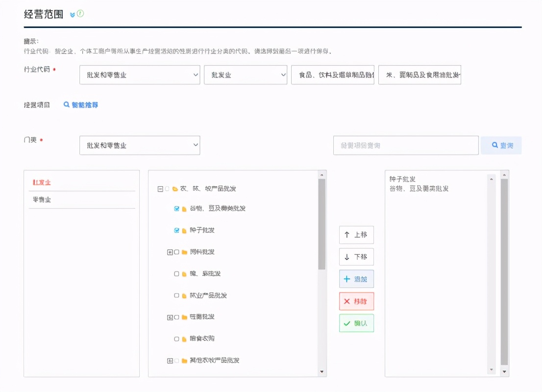Check the 其他农牧产品批发 checkbox
The image size is (542, 392).
pyautogui.click(x=176, y=361)
